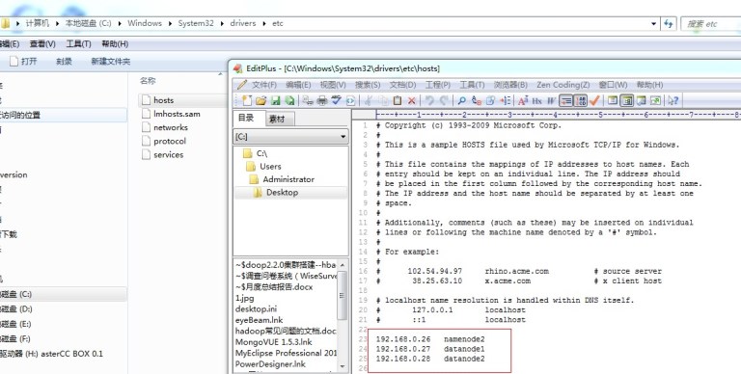Click the Explorer search box labeled 搜索 etc
This screenshot has height=374, width=741.
click(x=711, y=23)
